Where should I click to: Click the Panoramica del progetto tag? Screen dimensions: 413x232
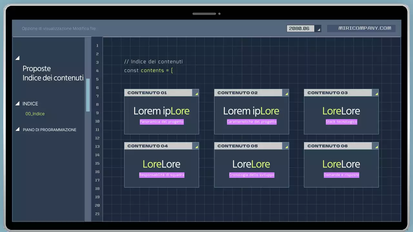(161, 121)
